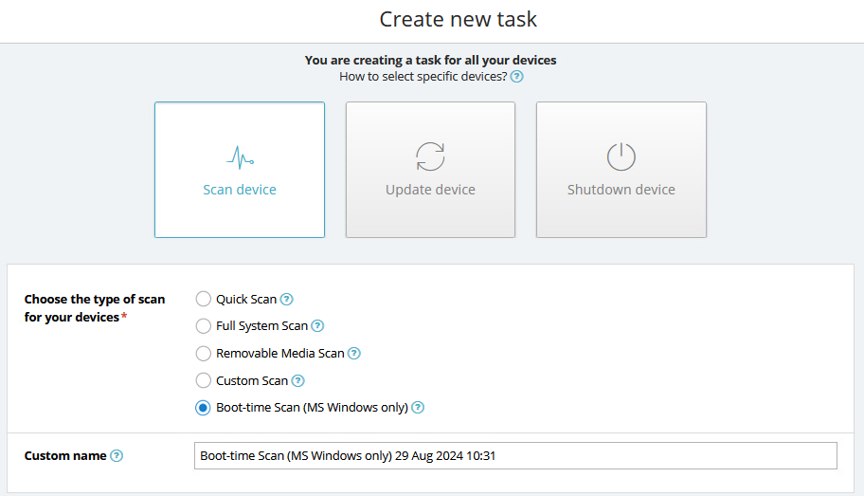
Task: Show help tooltip for Full System Scan
Action: pos(317,326)
